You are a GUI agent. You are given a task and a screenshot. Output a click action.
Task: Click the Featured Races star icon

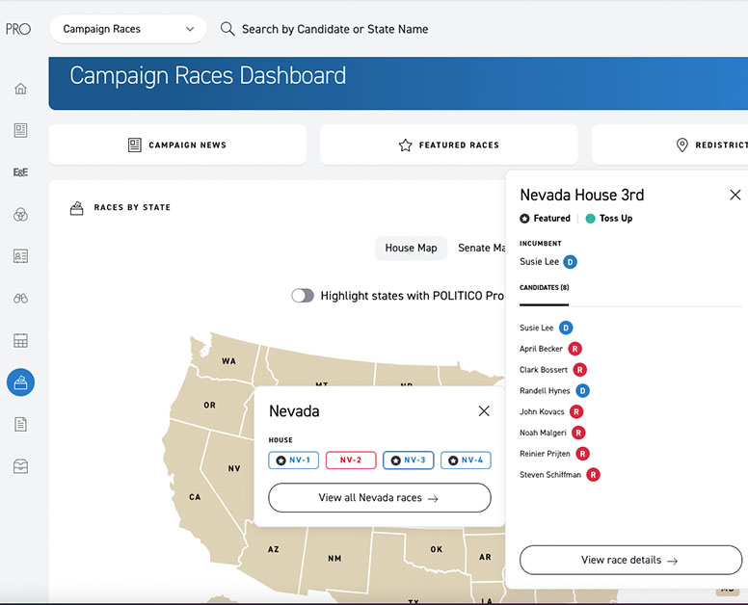[x=406, y=145]
